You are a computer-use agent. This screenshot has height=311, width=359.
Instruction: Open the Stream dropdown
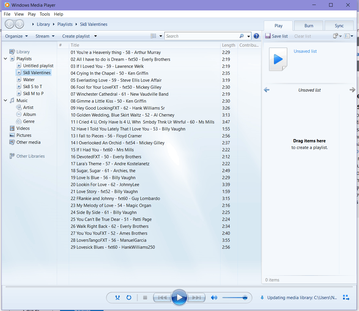45,36
